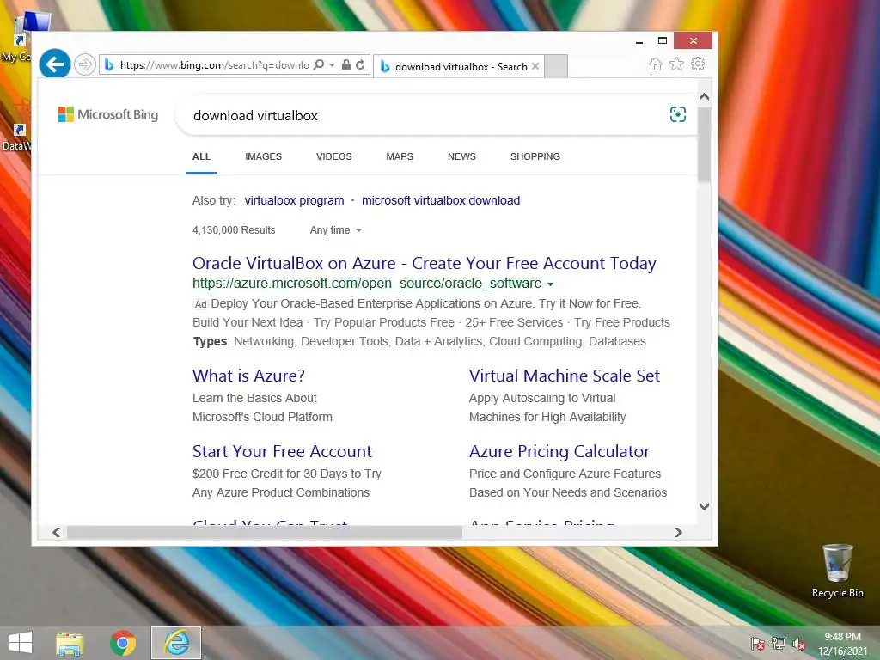
Task: Click the muted speaker volume tray icon
Action: coord(798,644)
